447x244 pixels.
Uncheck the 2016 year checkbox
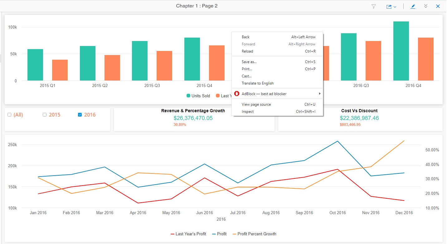point(80,115)
